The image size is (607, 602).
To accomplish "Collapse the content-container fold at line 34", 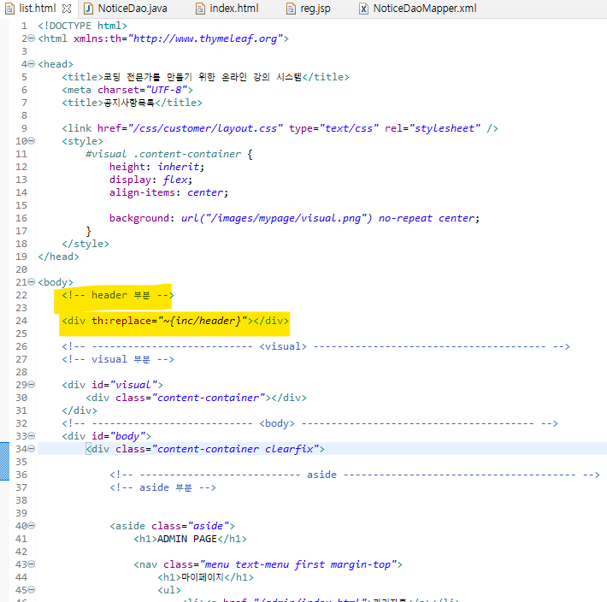I will click(x=32, y=449).
